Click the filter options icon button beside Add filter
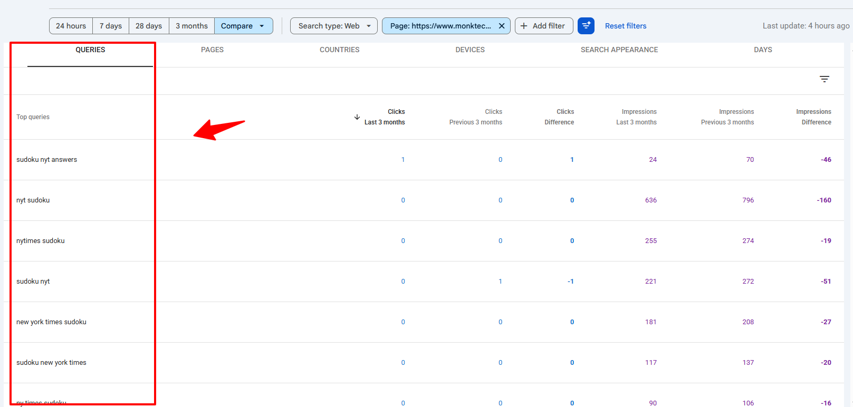 (x=586, y=26)
